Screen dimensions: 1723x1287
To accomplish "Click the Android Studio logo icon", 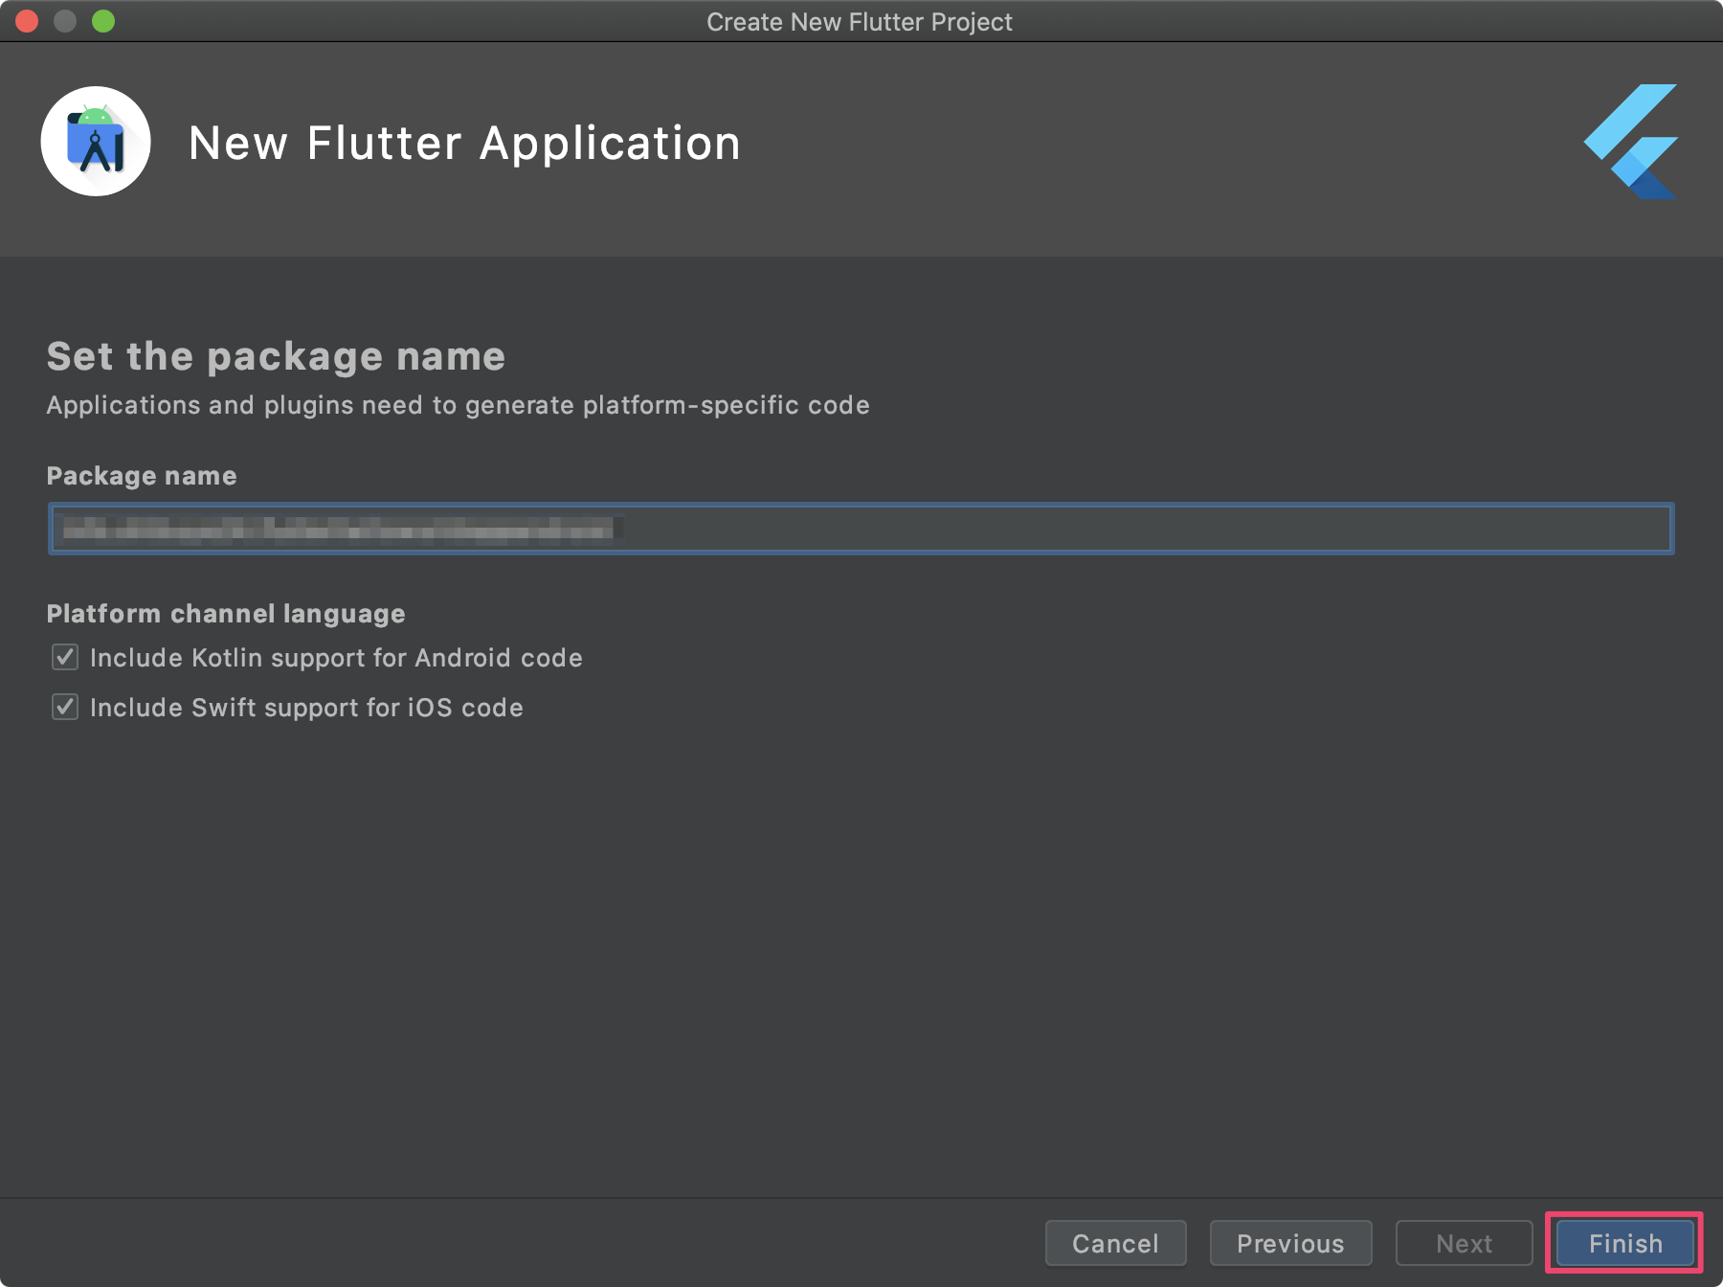I will [96, 142].
